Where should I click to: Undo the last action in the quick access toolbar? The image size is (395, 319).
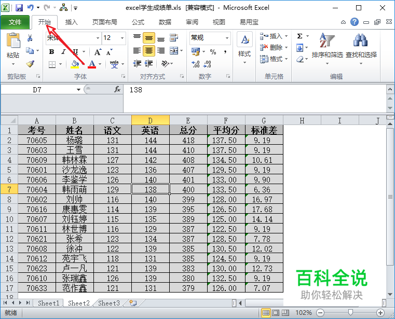pos(31,8)
